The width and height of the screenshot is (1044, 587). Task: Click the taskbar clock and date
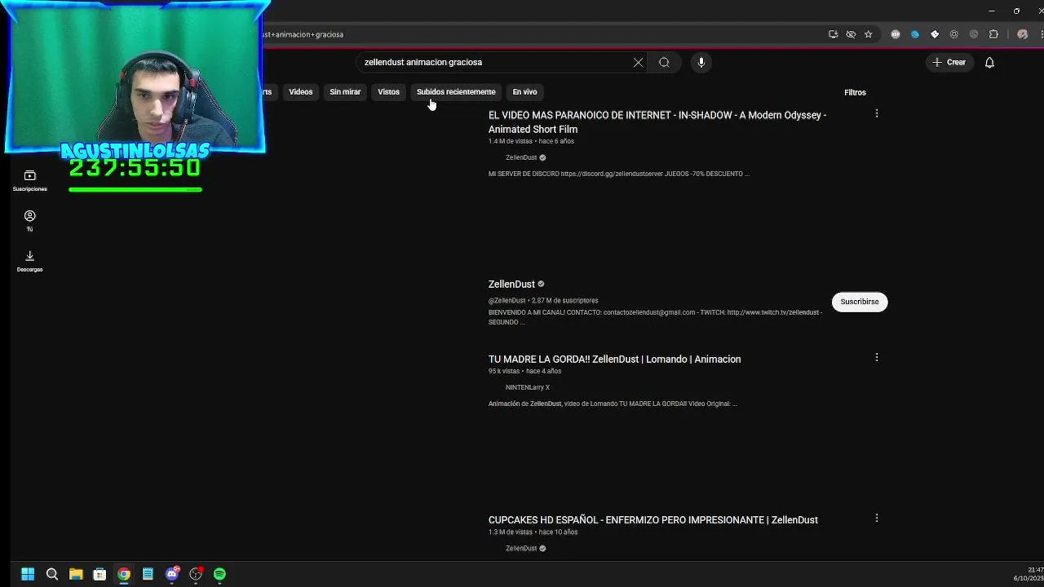[x=1029, y=574]
